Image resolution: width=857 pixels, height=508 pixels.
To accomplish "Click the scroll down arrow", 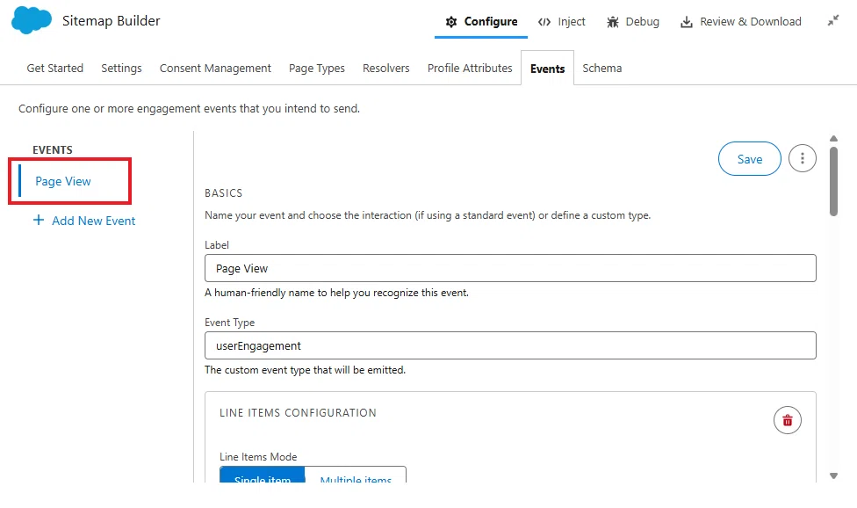I will [x=833, y=475].
